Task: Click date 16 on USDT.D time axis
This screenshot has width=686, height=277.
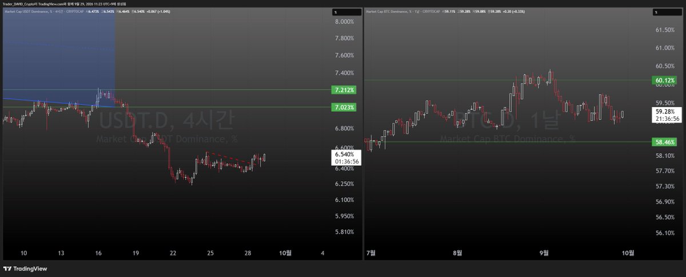Action: (x=98, y=252)
